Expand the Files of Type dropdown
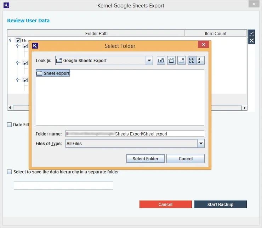262x228 pixels. (201, 144)
